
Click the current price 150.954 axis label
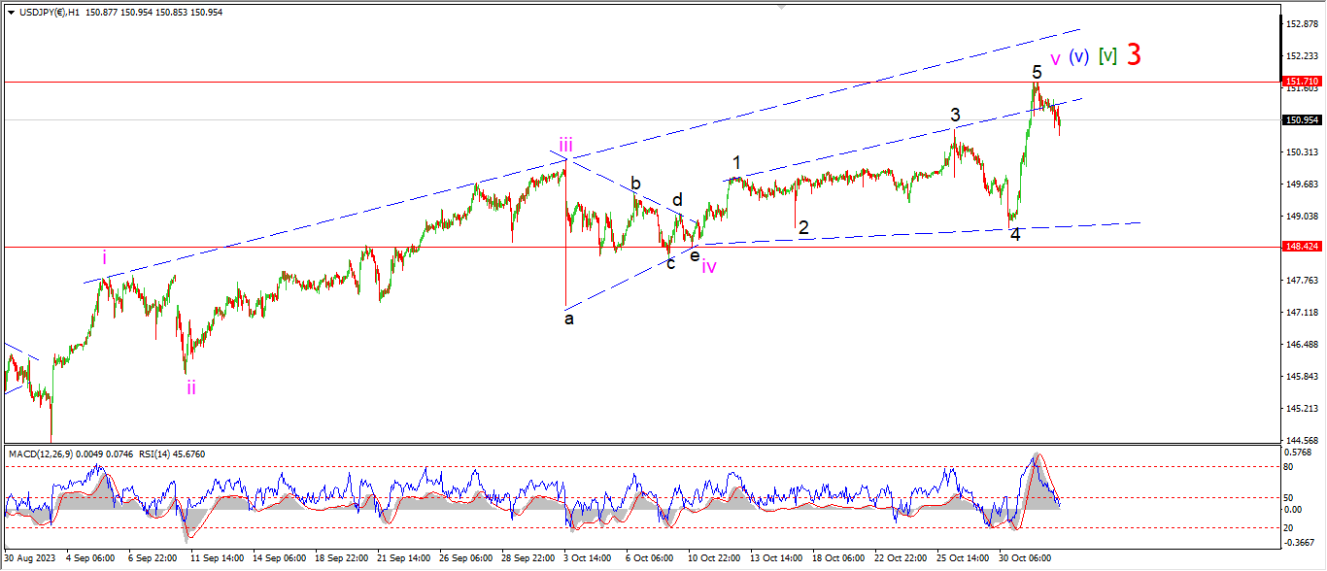pos(1301,120)
